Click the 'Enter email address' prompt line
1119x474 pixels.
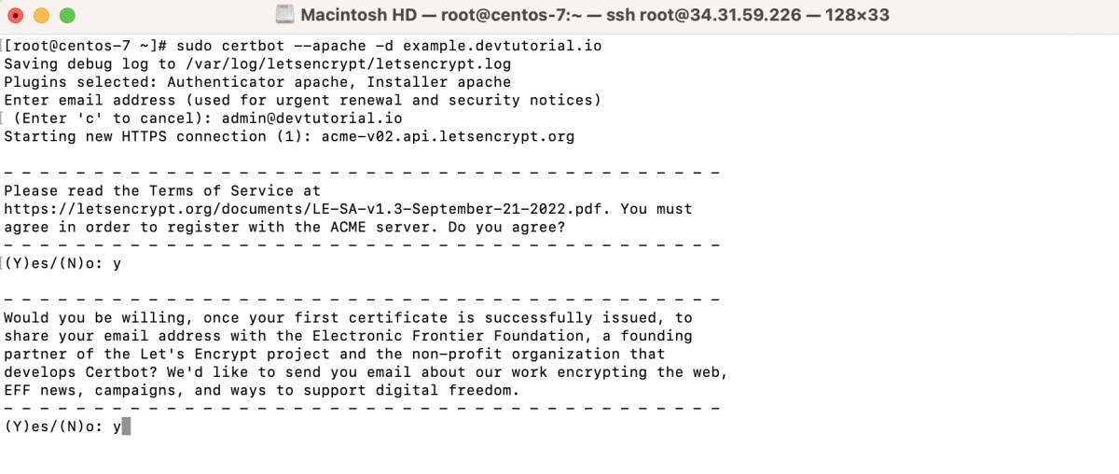(x=303, y=100)
